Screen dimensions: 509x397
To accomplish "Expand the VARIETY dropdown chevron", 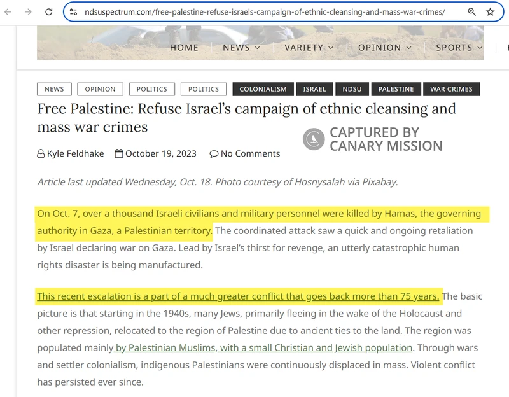I will click(331, 48).
